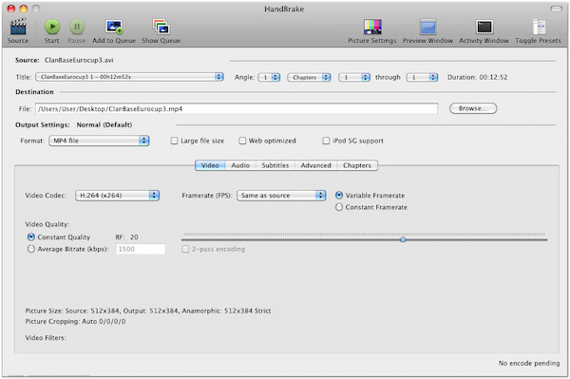Click the HandBrake window title
The width and height of the screenshot is (570, 379).
click(x=284, y=9)
